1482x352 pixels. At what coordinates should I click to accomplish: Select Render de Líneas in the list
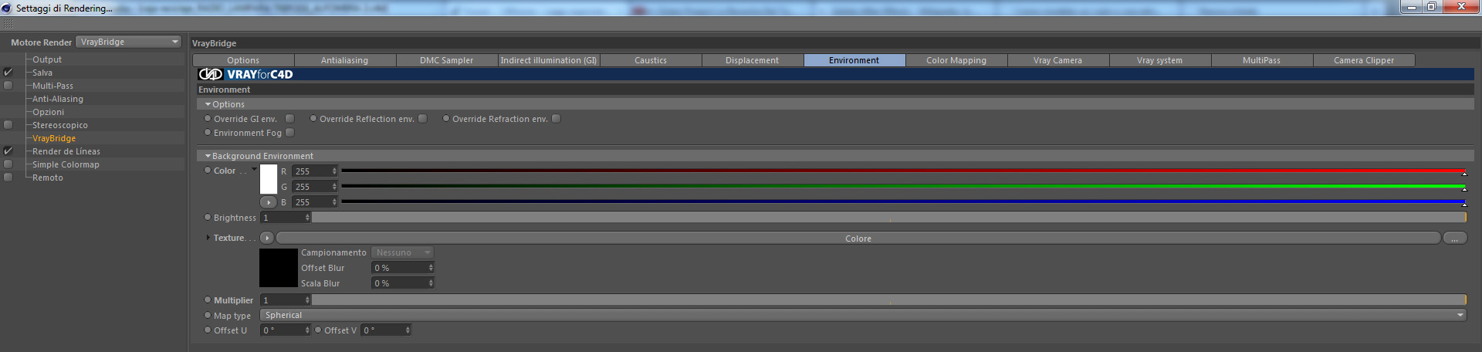66,151
